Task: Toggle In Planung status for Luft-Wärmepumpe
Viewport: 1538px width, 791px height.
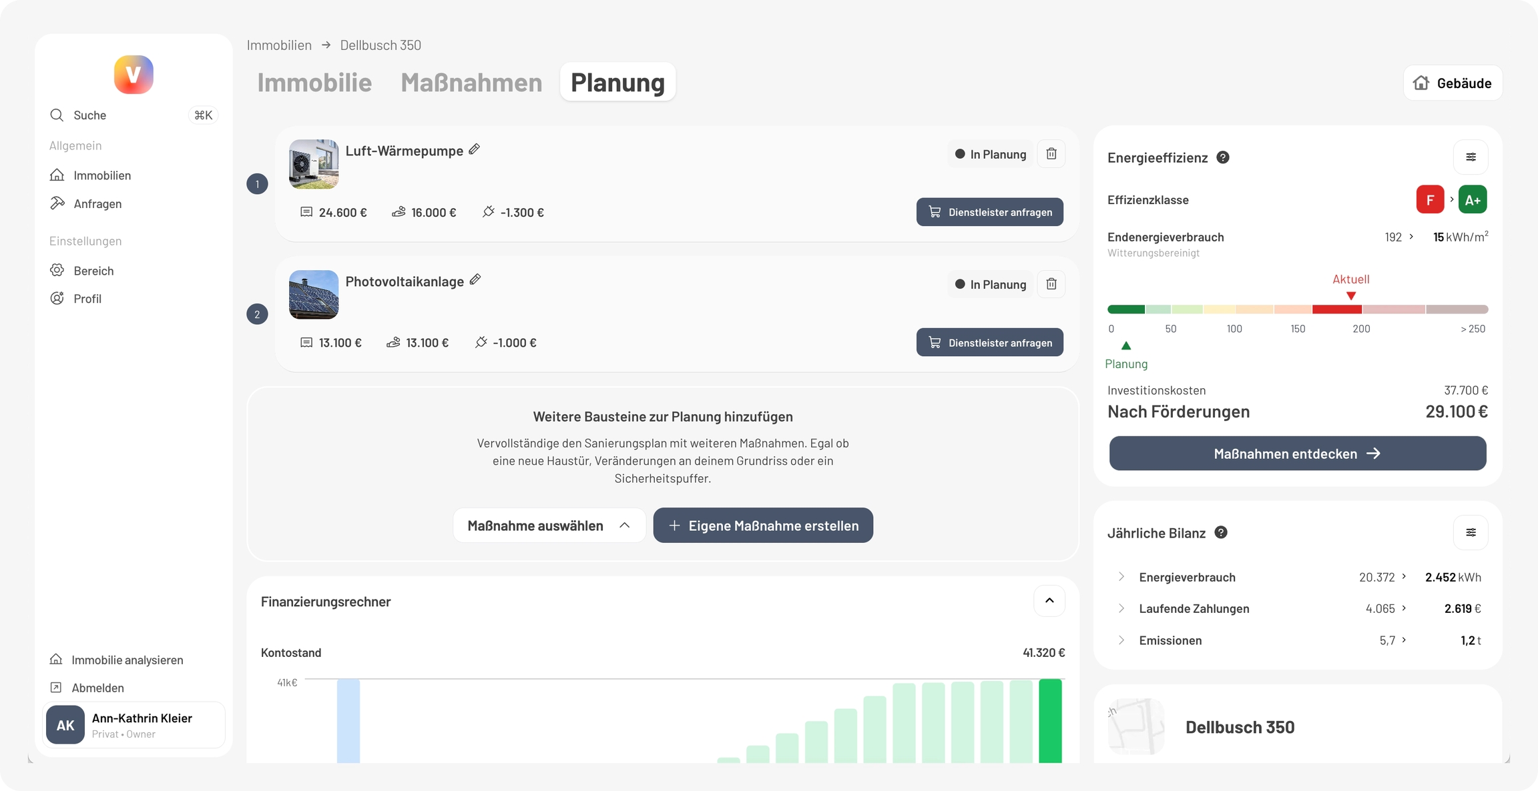Action: (x=990, y=154)
